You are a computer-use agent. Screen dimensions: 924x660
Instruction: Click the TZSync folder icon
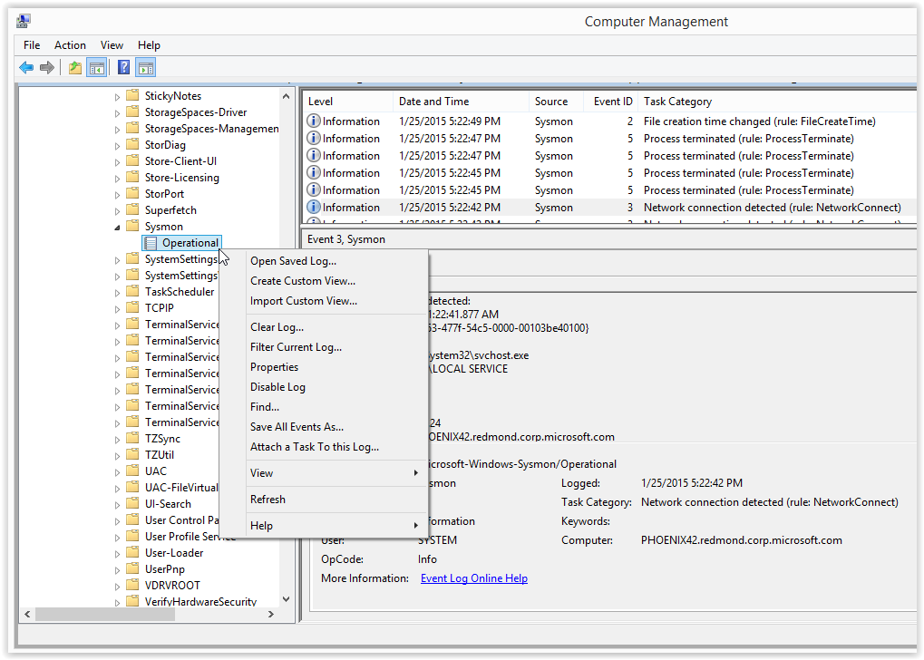click(132, 439)
